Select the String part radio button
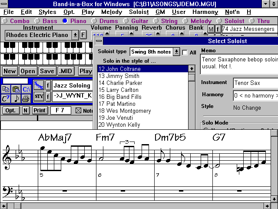Screen dimensions: 278x209 pyautogui.click(x=156, y=21)
